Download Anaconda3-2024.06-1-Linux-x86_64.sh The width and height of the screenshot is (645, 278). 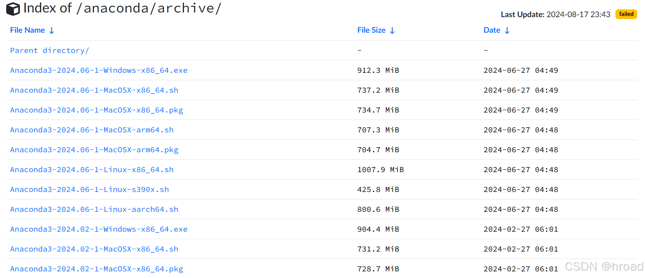point(92,170)
